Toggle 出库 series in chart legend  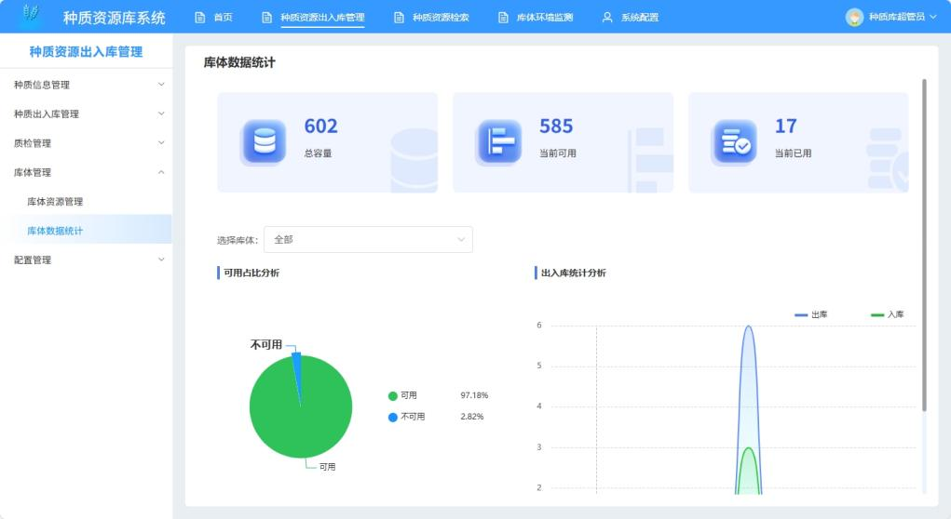point(811,315)
